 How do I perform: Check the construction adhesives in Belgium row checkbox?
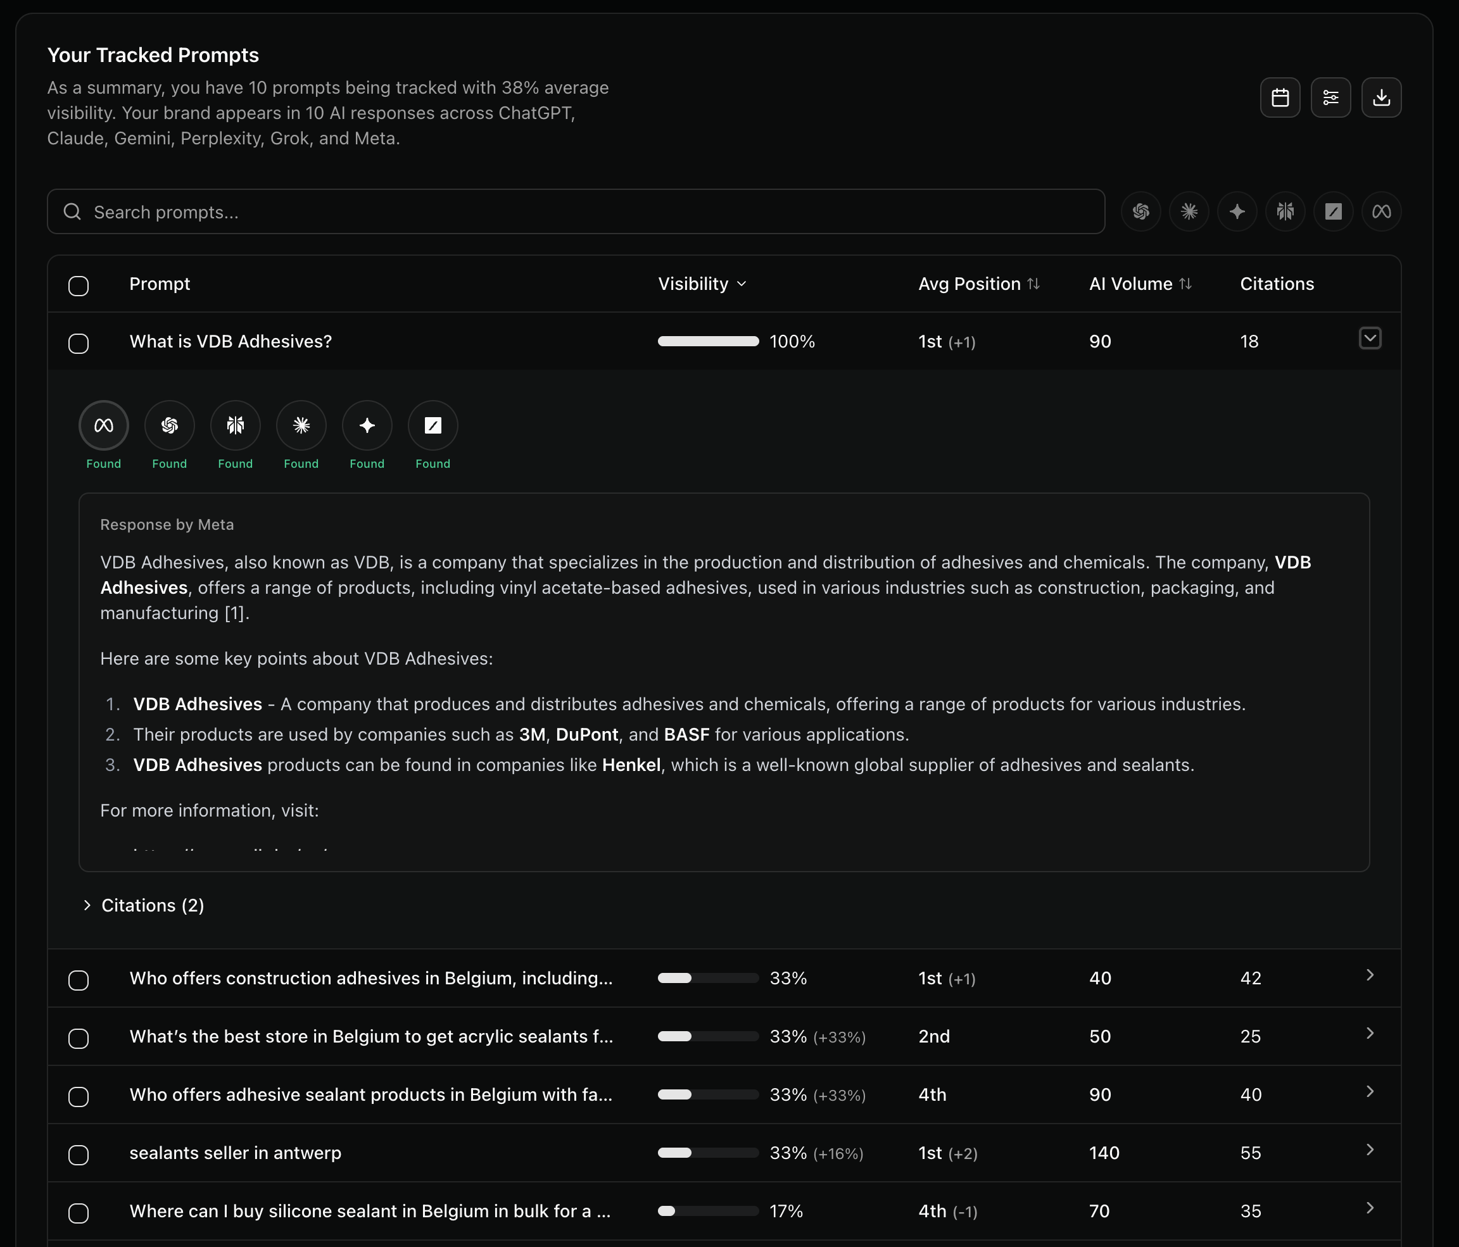tap(78, 981)
